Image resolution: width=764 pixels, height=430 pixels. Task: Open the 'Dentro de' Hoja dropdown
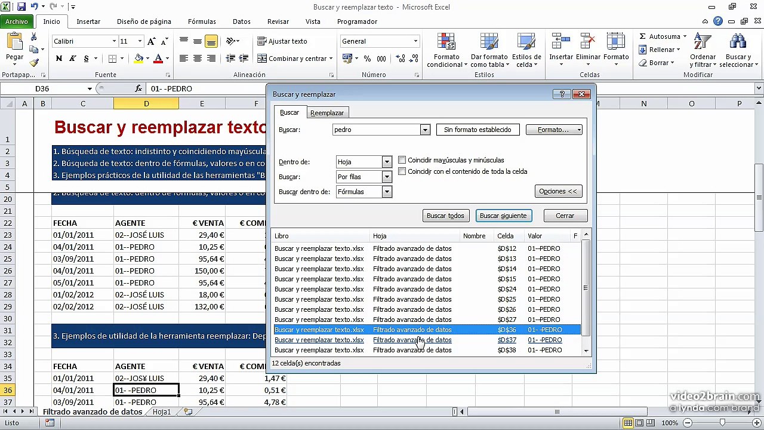pyautogui.click(x=387, y=162)
